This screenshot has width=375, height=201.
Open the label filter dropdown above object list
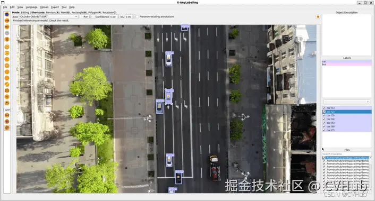tap(346, 102)
